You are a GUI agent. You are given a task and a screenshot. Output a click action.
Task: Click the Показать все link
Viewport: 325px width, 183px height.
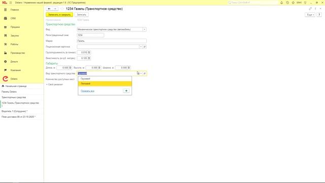click(87, 91)
